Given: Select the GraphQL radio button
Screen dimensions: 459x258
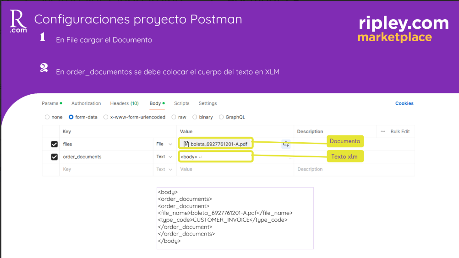Looking at the screenshot, I should (221, 117).
